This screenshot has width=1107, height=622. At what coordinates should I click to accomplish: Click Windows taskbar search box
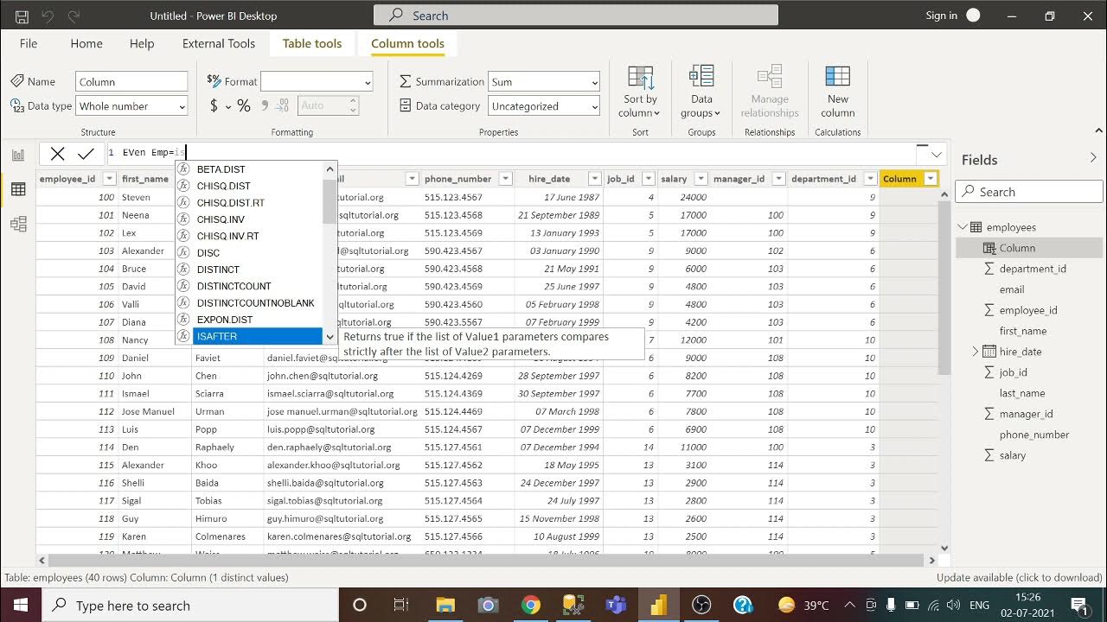tap(190, 605)
